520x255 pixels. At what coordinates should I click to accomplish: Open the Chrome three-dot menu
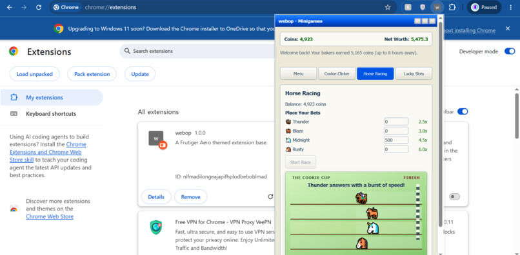pos(511,7)
